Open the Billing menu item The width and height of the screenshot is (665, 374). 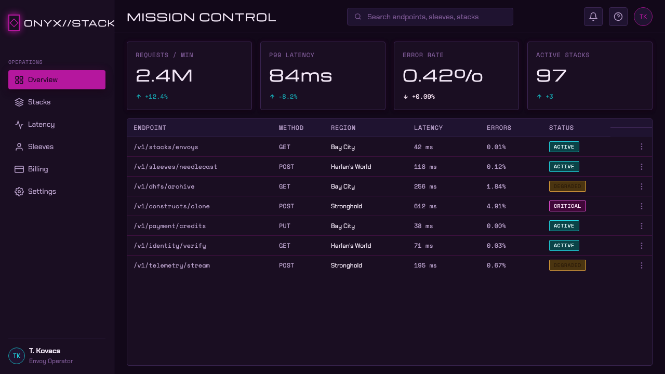tap(57, 169)
